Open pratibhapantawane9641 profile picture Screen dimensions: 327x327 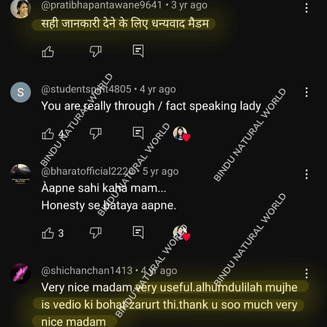coord(21,8)
